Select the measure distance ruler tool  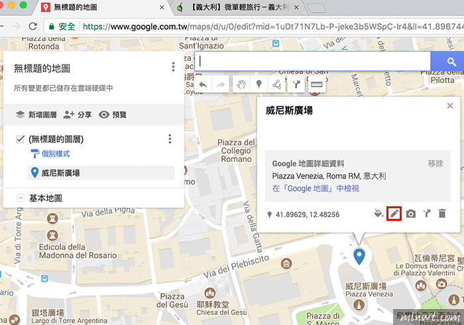[317, 84]
